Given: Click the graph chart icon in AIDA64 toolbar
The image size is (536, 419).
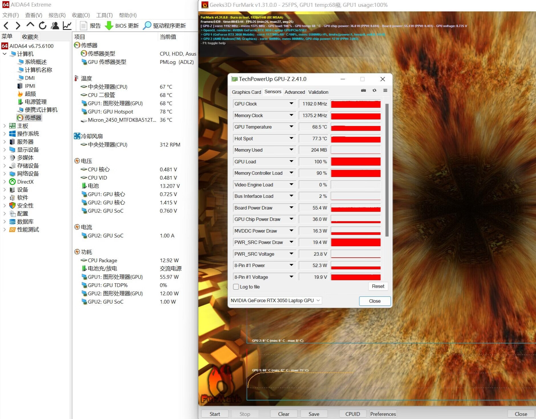Looking at the screenshot, I should pos(67,26).
